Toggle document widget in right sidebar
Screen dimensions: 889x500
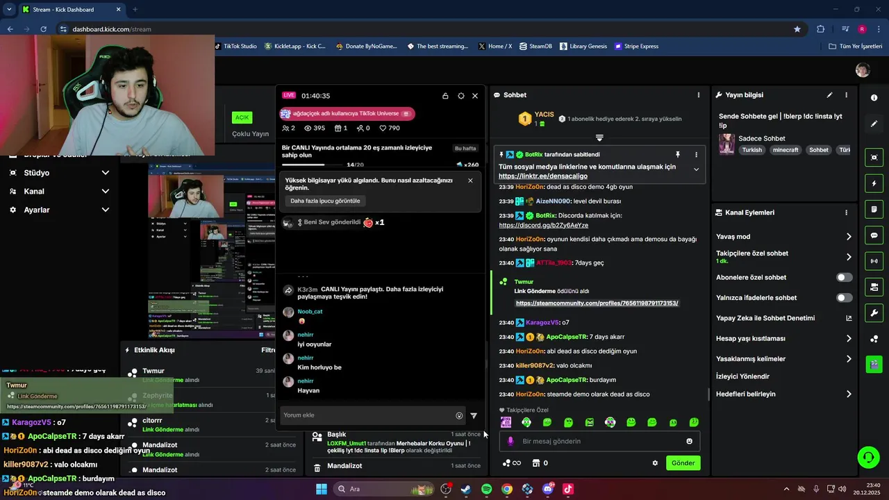coord(874,210)
